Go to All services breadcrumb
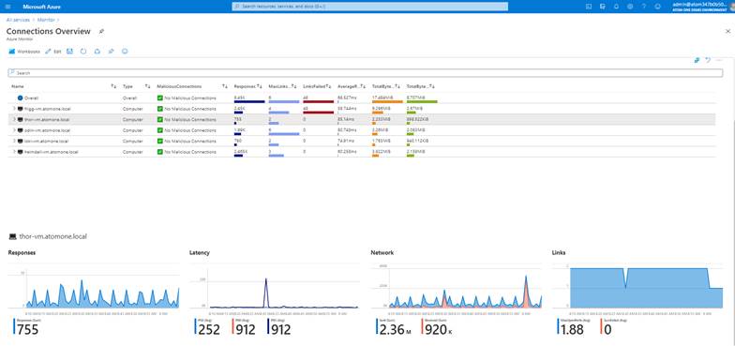Screen dimensions: 735x346 pos(18,21)
